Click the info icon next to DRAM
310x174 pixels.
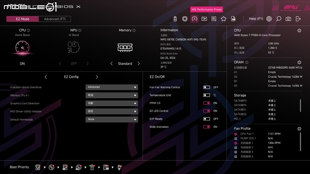(247, 62)
